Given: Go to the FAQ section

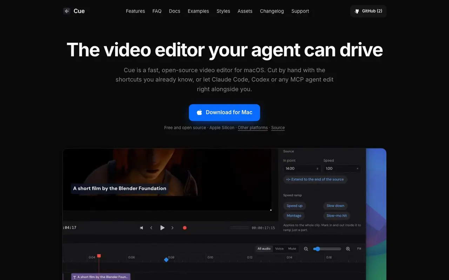Looking at the screenshot, I should (157, 11).
